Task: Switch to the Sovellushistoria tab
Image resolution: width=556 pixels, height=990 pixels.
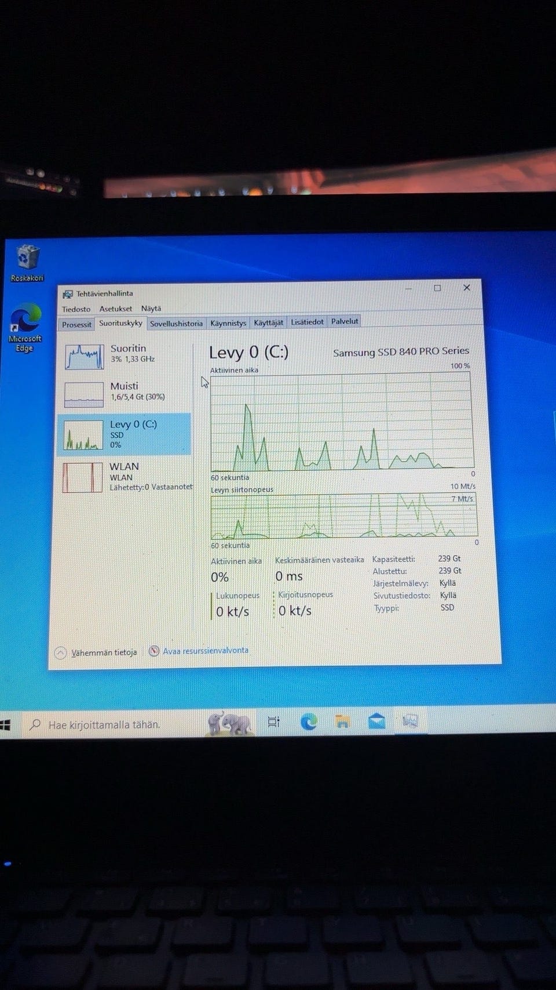Action: point(176,323)
